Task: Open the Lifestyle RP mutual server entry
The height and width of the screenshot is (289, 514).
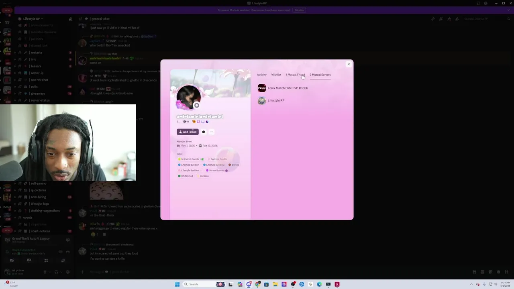Action: tap(276, 100)
